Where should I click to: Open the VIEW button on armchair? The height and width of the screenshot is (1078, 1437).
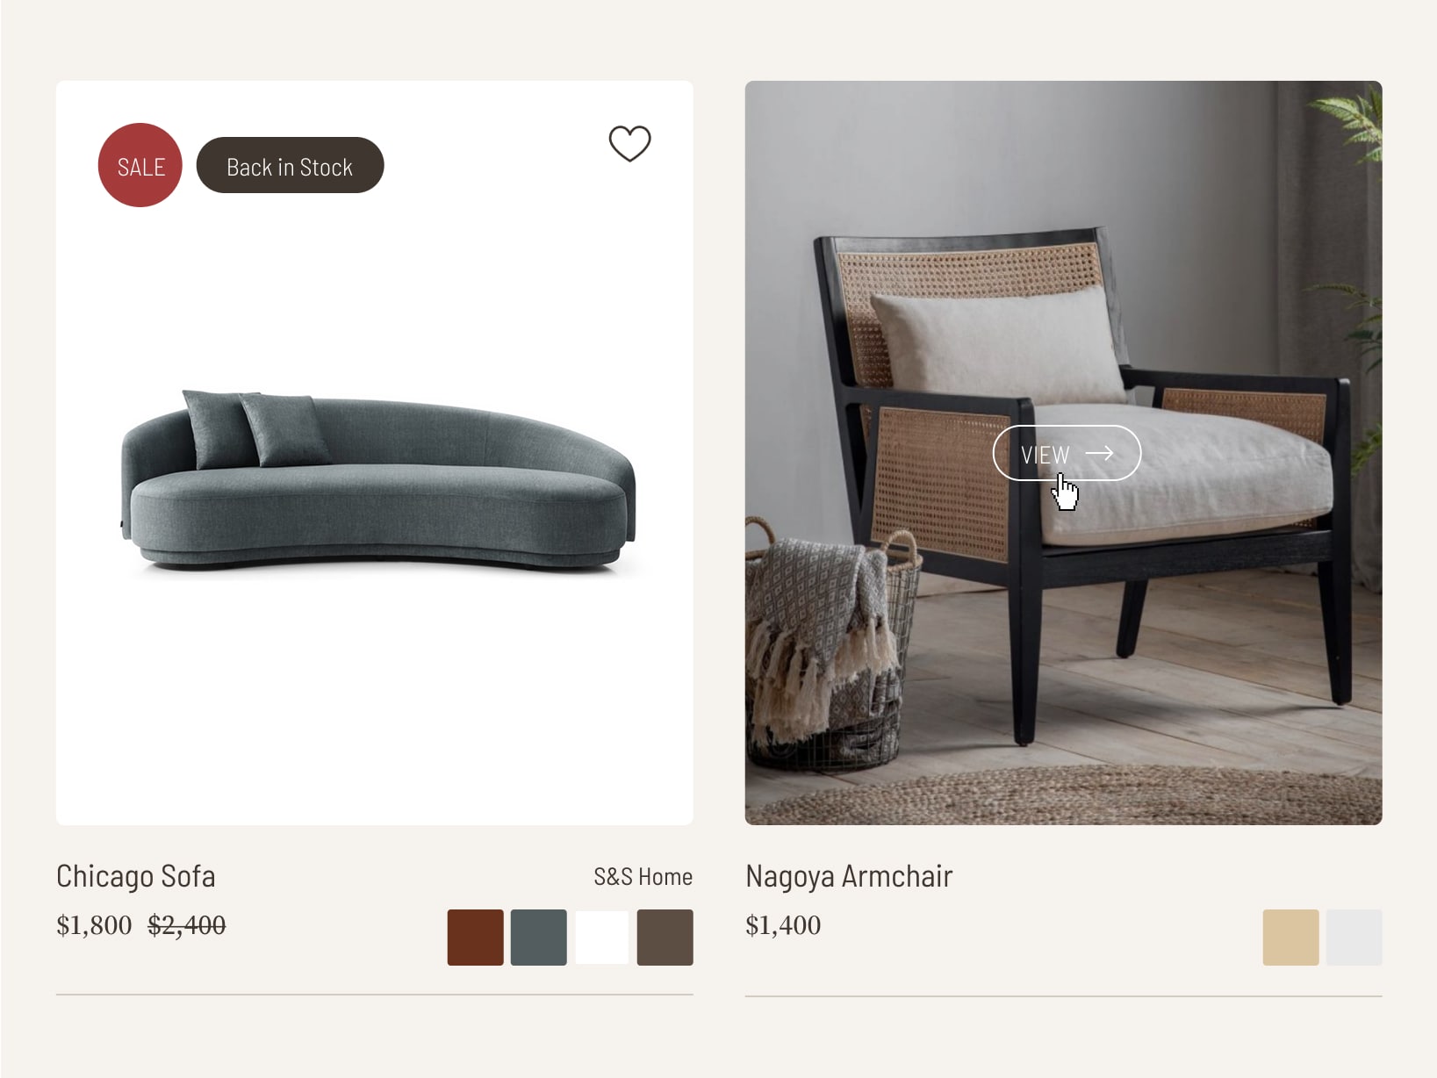tap(1067, 453)
